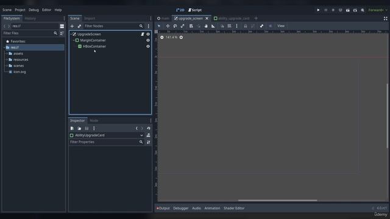Select the UpgradeScreen root node
Screen dimensions: 390x219
coord(89,34)
